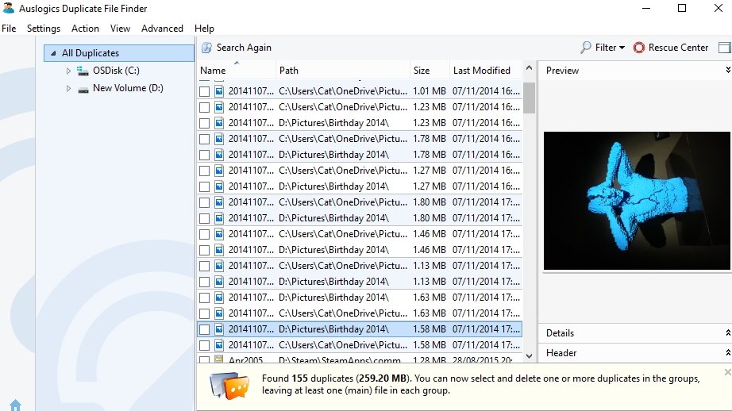Mark the C:\Users 1.63 MB file checkbox
Image resolution: width=732 pixels, height=411 pixels.
tap(205, 313)
